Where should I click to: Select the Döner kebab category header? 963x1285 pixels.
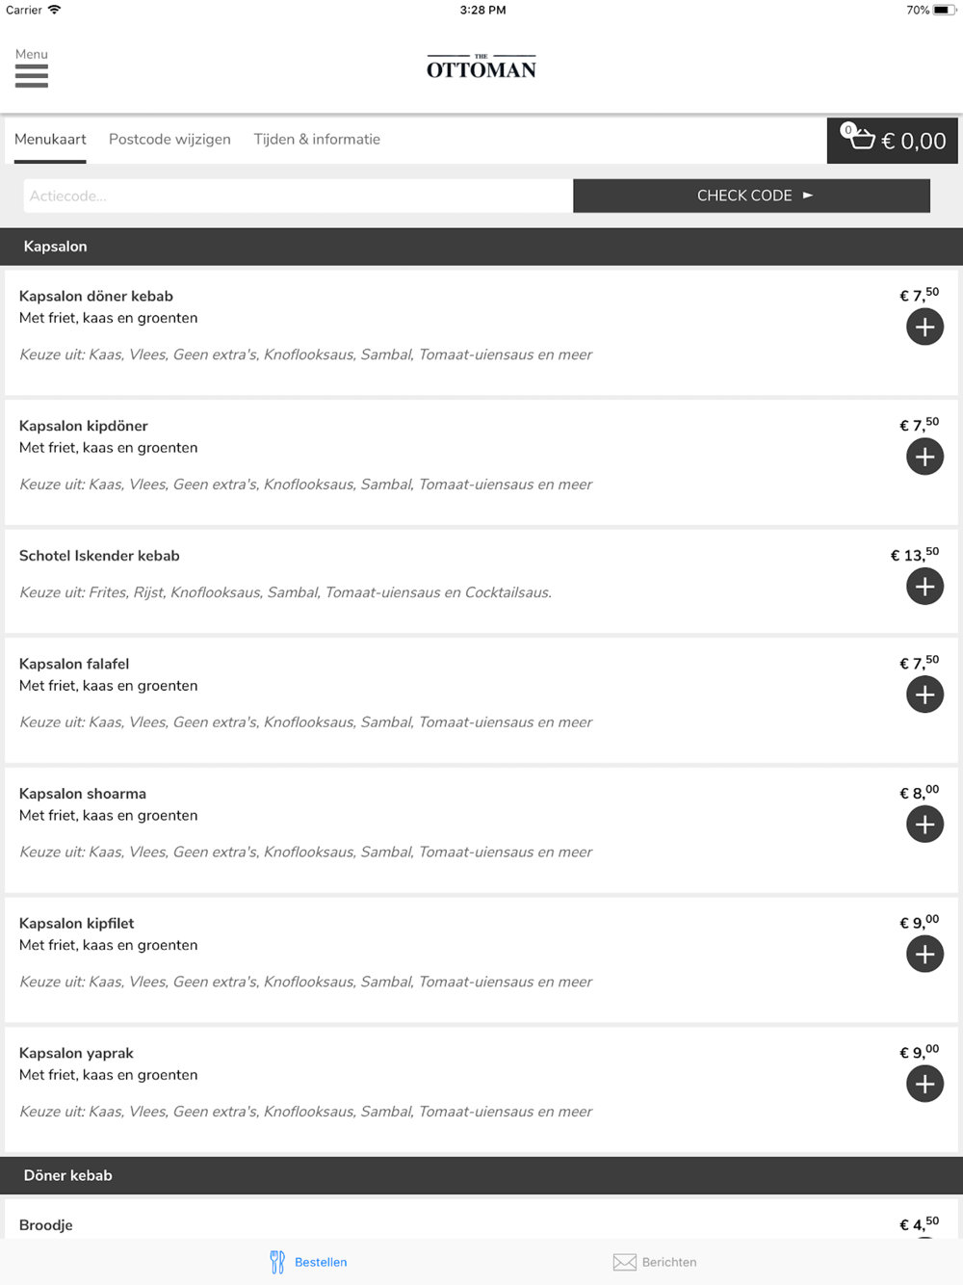(481, 1175)
